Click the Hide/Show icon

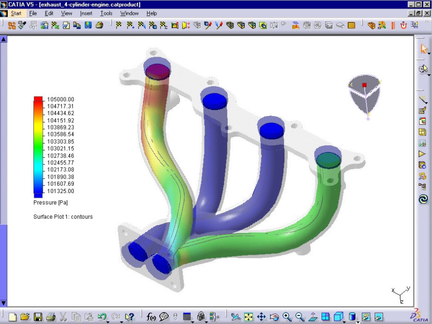point(366,317)
